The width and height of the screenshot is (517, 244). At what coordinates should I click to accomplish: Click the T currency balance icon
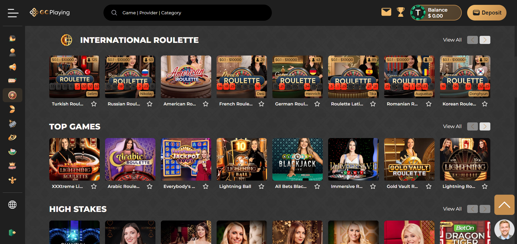418,13
